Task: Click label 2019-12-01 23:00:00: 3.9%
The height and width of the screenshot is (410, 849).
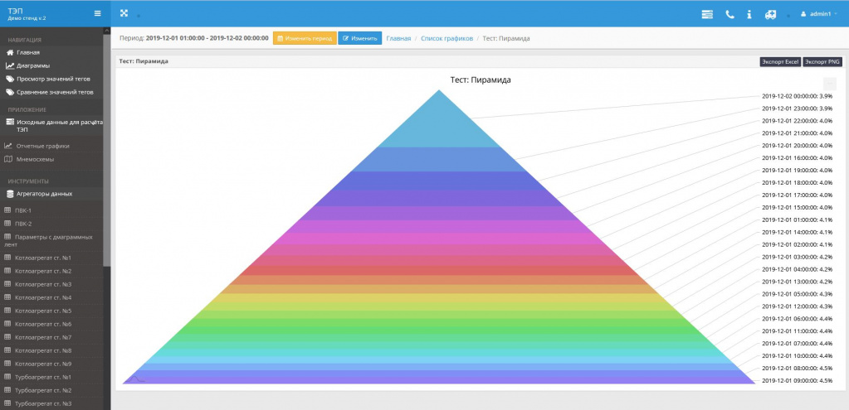Action: 797,109
